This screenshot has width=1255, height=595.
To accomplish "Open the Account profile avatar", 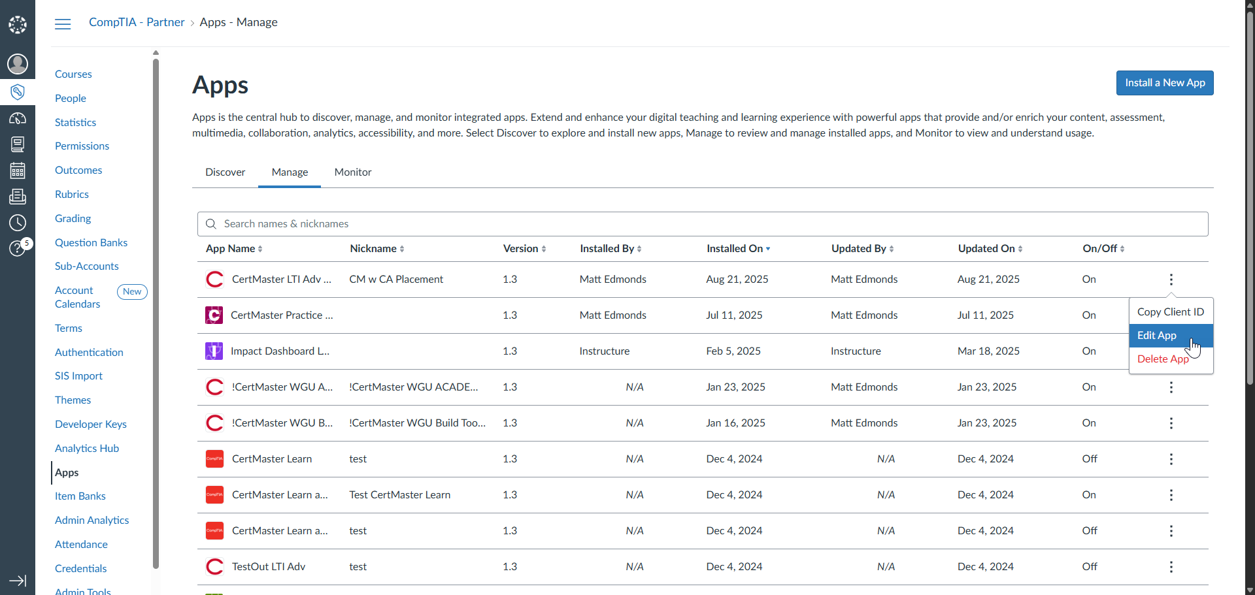I will pos(18,64).
